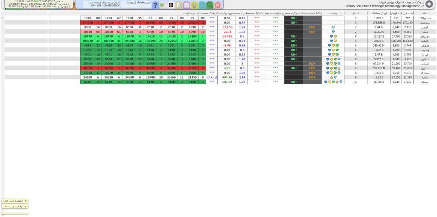
Task: Click the black grid view icon
Action: click(x=171, y=5)
